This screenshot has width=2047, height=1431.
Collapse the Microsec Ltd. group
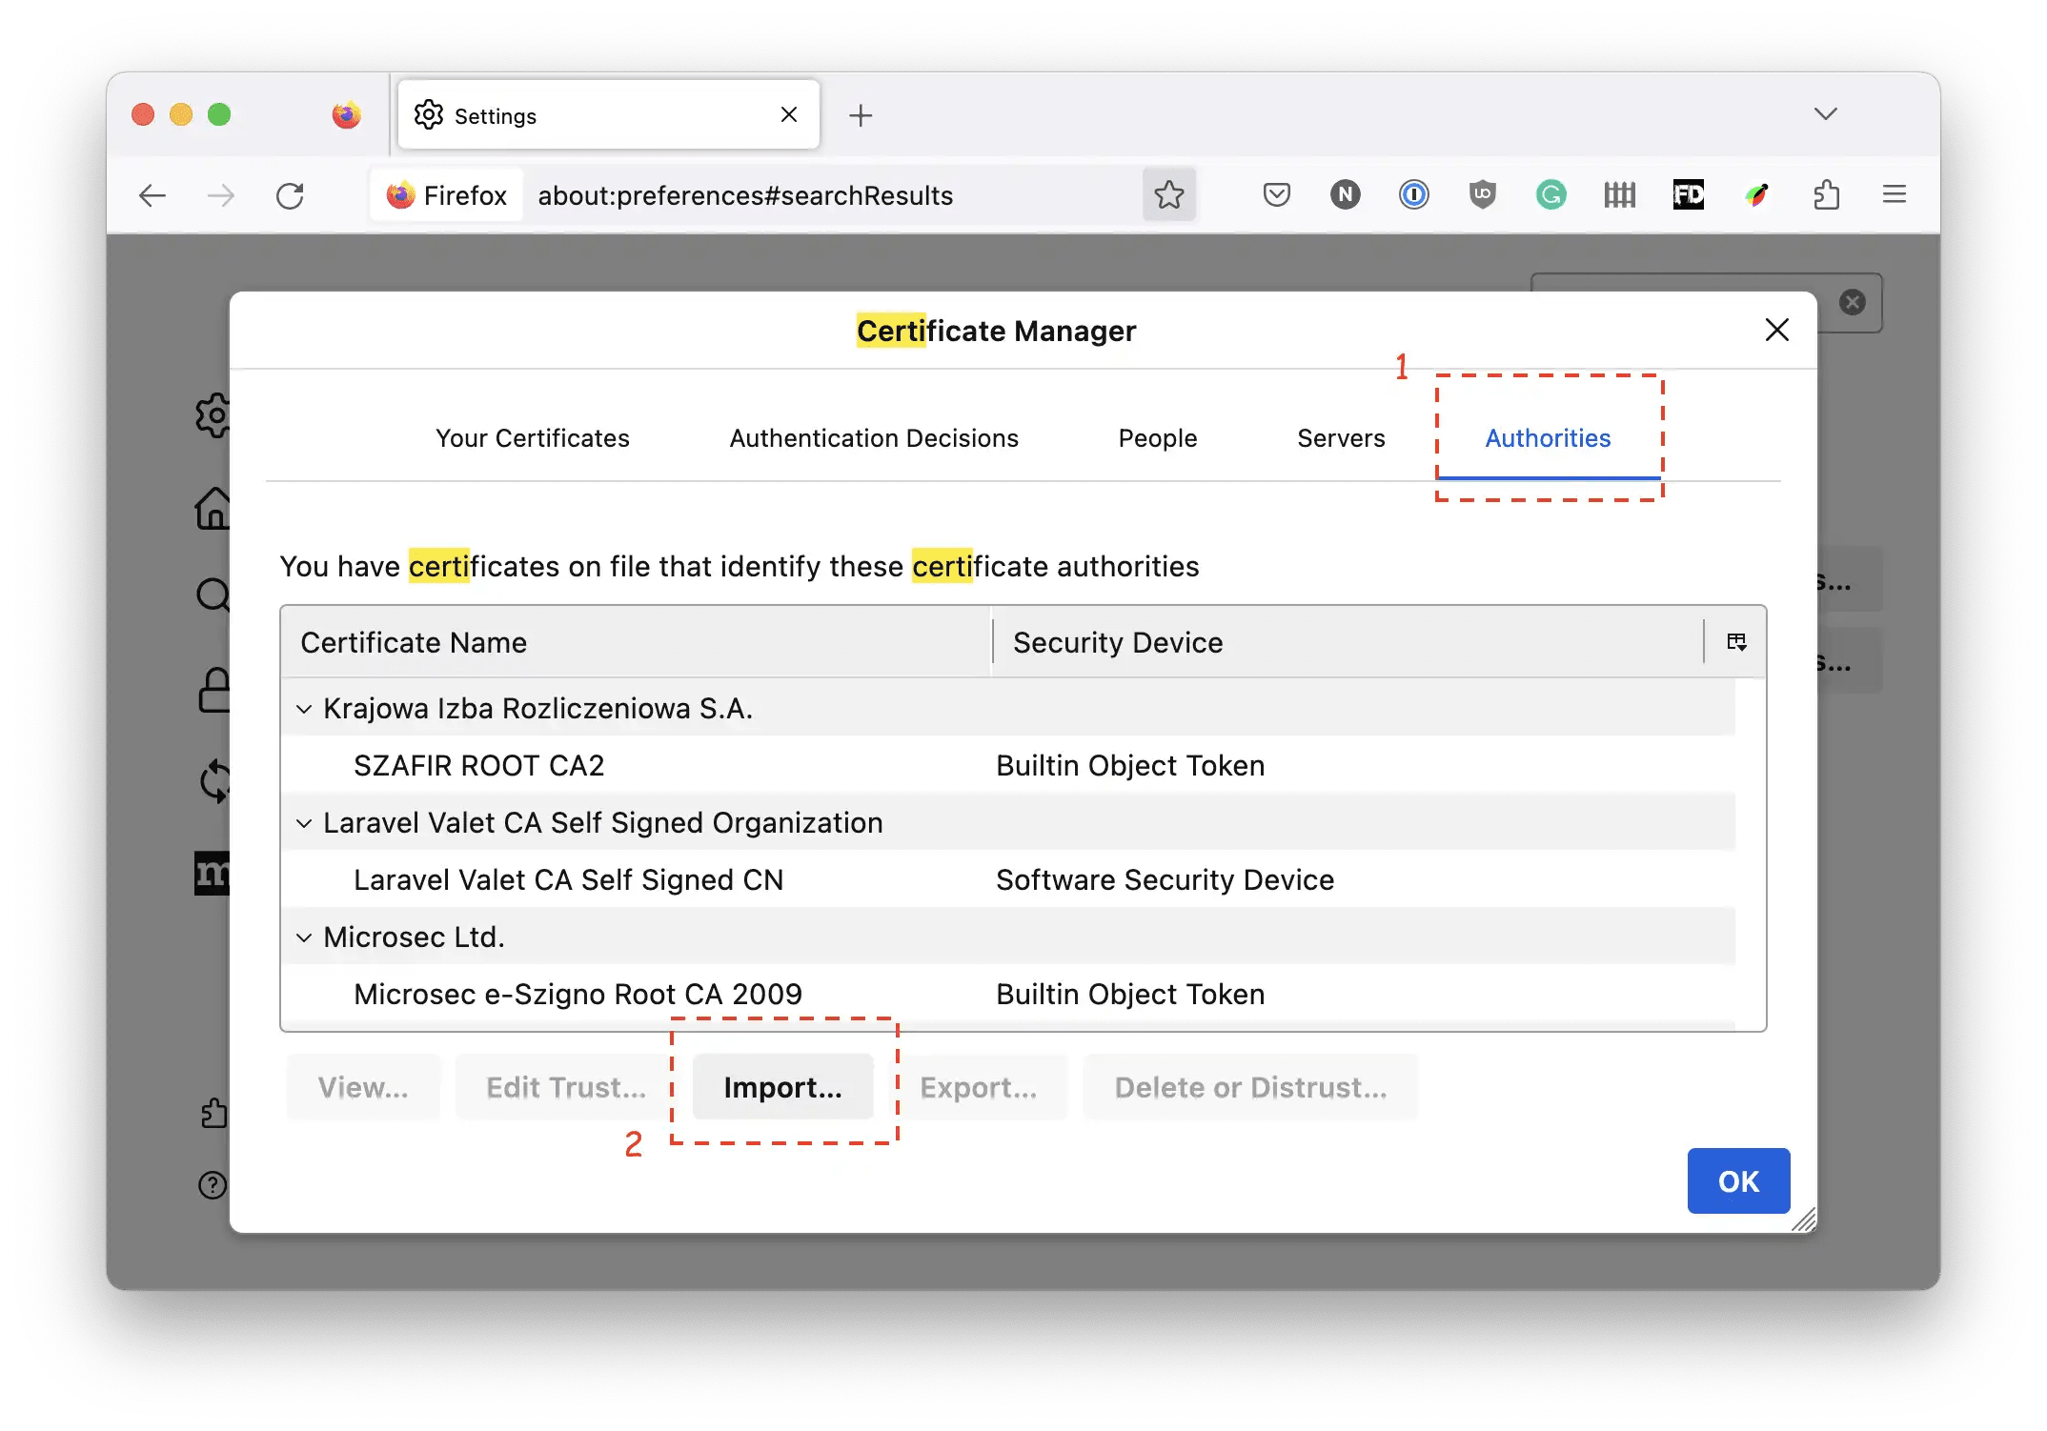click(x=303, y=937)
